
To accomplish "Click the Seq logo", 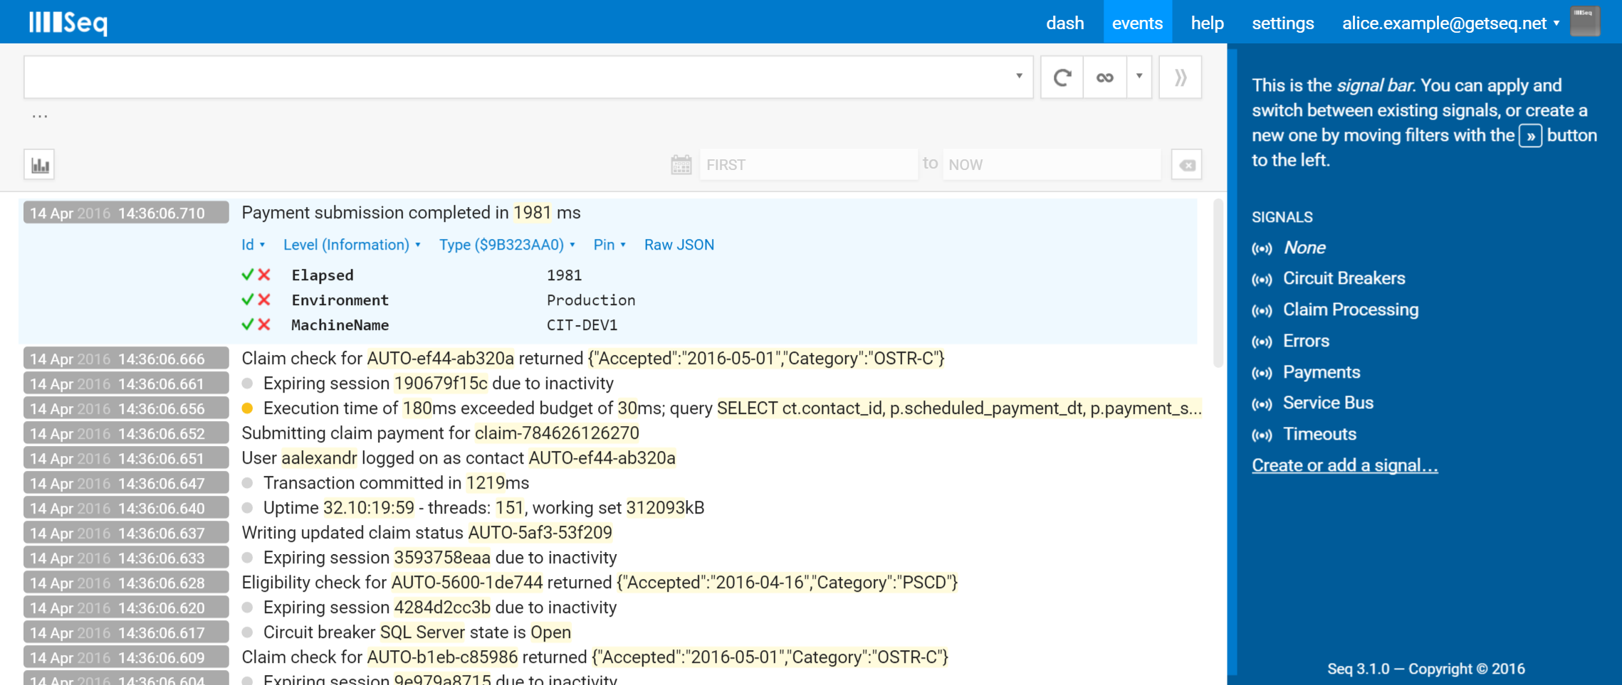I will point(68,23).
